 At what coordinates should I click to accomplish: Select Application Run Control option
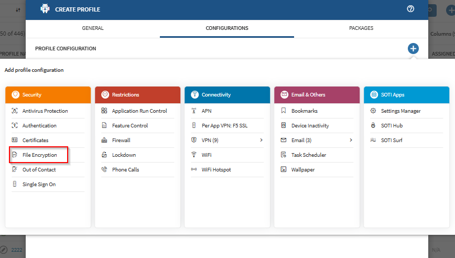pos(139,111)
